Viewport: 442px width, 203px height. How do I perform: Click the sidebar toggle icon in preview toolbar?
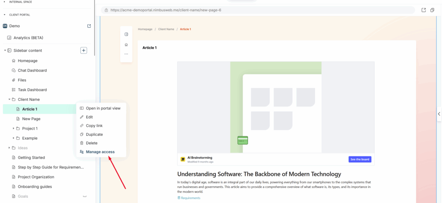click(126, 34)
